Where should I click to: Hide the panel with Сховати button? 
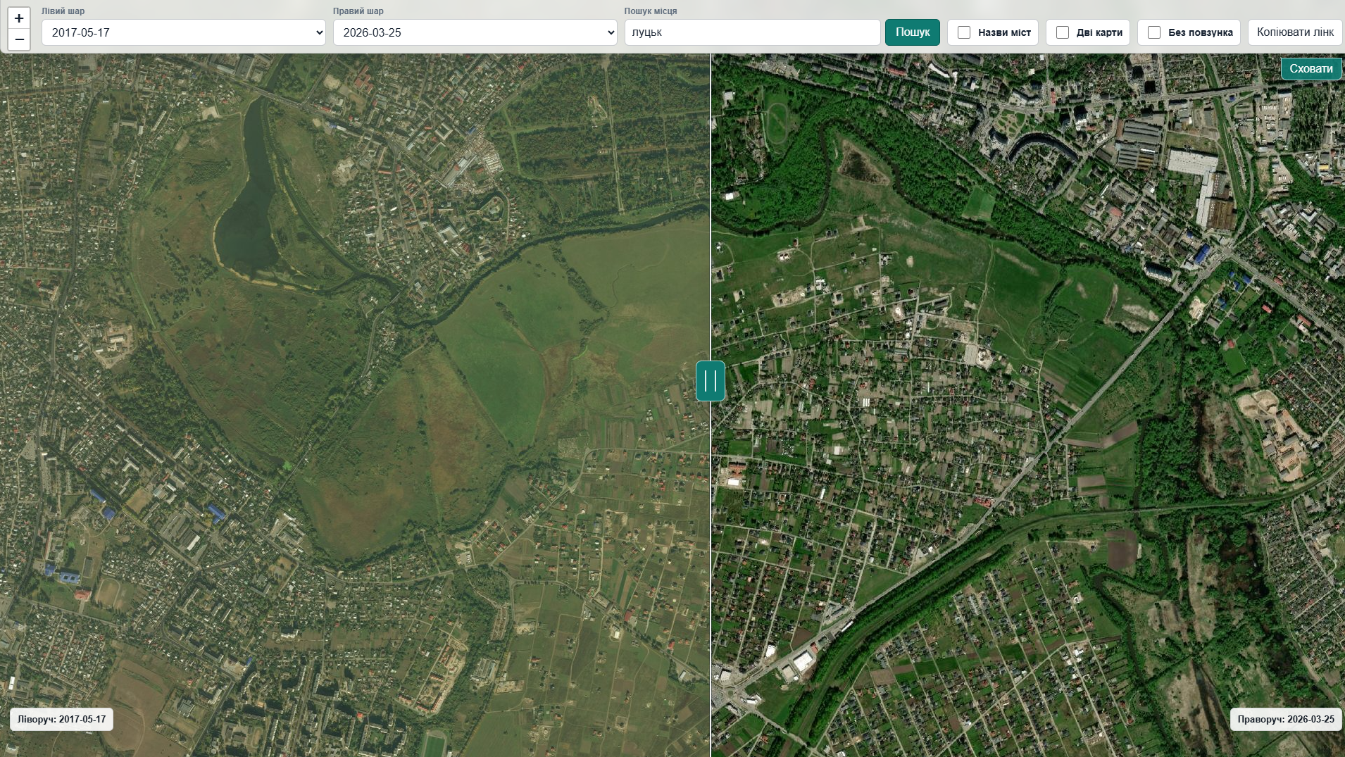(x=1311, y=68)
